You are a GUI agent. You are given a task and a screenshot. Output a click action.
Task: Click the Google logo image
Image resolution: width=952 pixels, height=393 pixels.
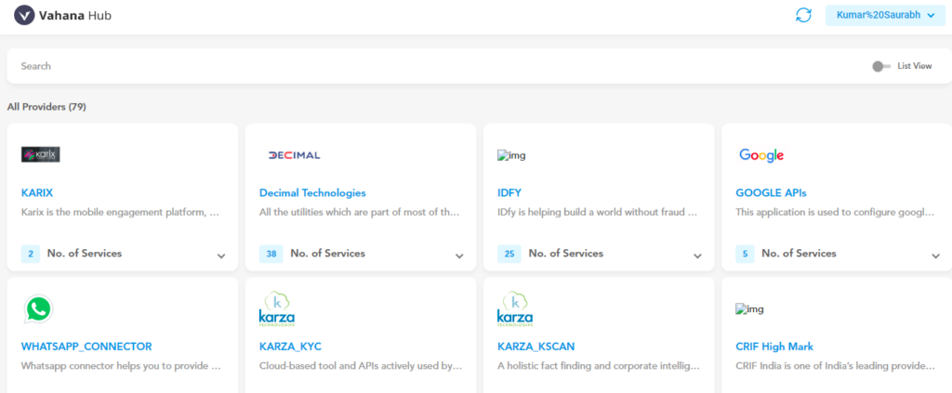[x=761, y=155]
